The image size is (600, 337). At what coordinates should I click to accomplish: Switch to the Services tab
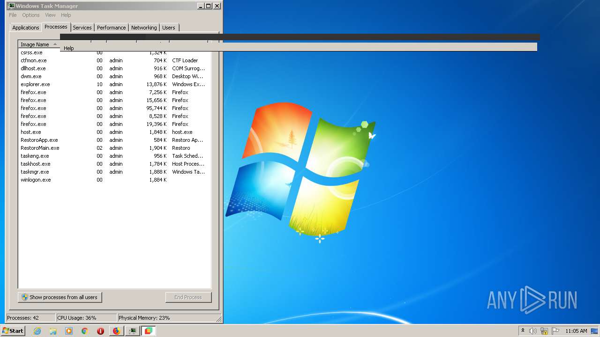click(82, 28)
